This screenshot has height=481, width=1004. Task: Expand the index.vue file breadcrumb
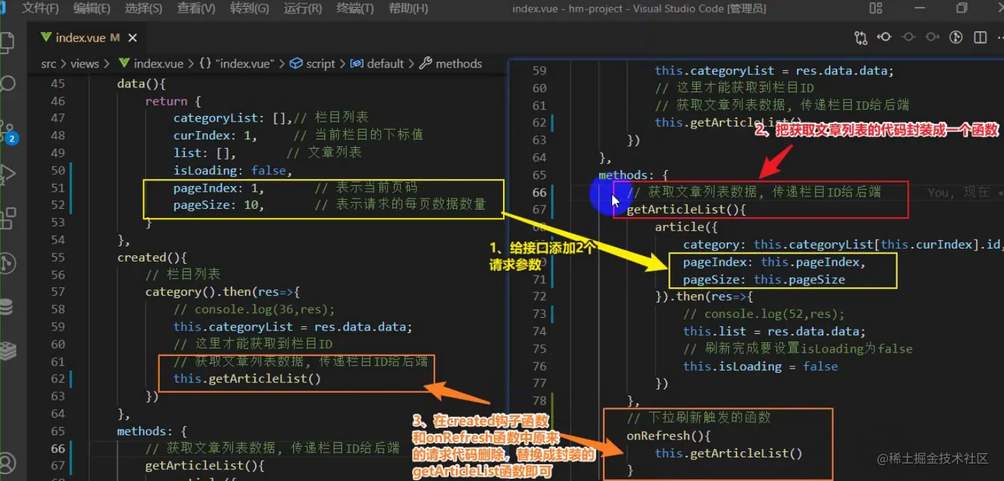pos(151,64)
